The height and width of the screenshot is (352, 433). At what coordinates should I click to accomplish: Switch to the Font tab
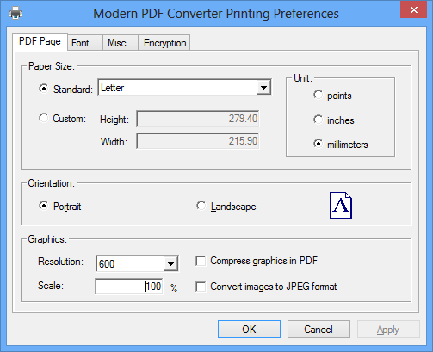84,43
